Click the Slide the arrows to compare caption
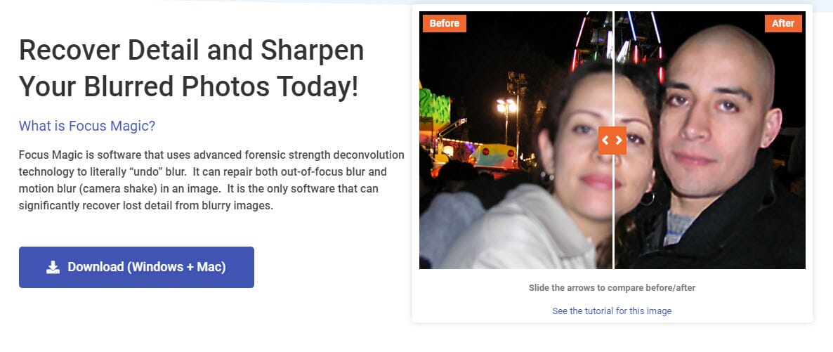833x352 pixels. [x=612, y=288]
